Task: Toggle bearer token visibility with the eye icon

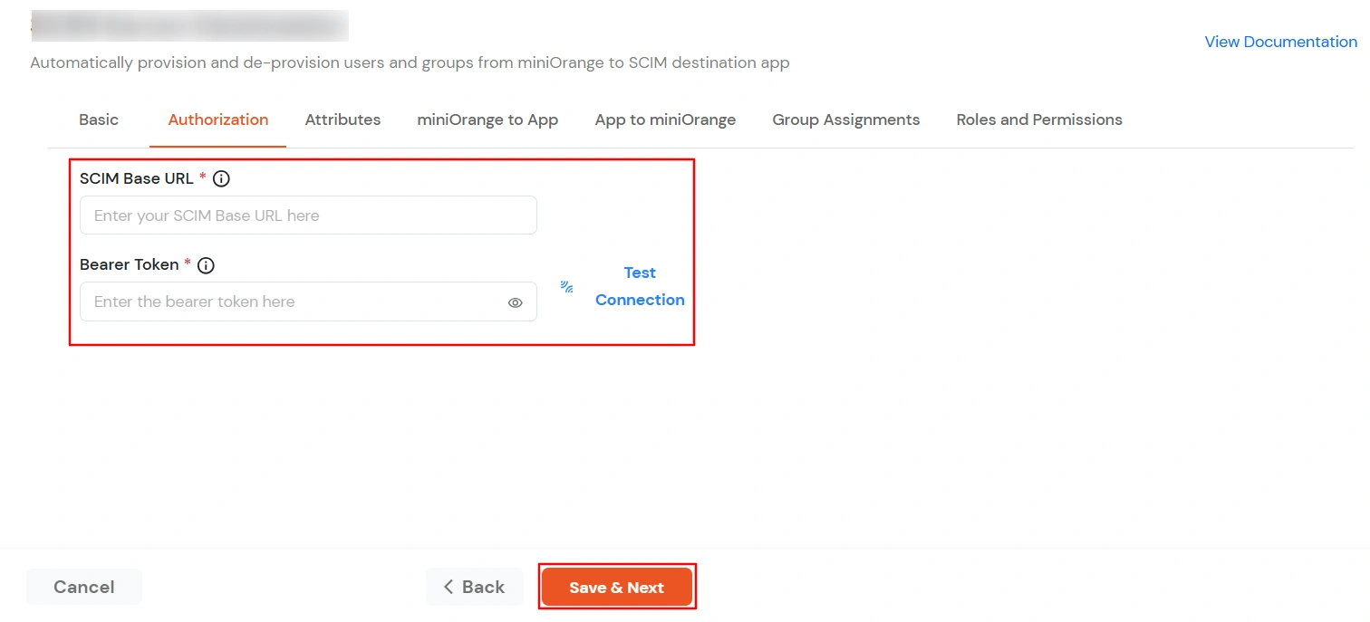Action: point(515,301)
